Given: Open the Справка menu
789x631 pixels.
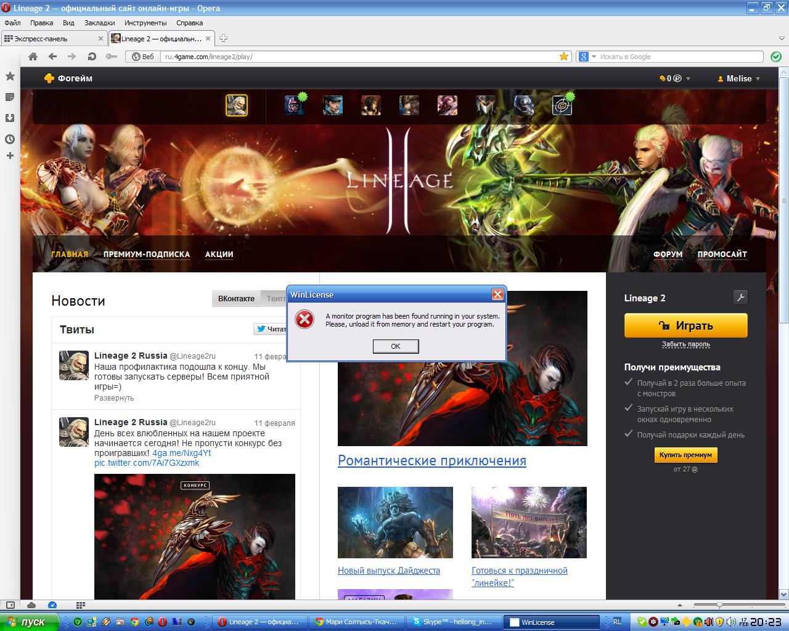Looking at the screenshot, I should point(189,23).
